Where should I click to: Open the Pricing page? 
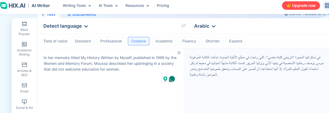[163, 6]
